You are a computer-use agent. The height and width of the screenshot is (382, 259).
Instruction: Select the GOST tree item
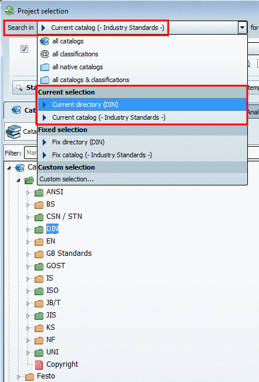(56, 266)
